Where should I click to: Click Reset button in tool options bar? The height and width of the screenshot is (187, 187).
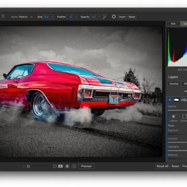(x=132, y=17)
